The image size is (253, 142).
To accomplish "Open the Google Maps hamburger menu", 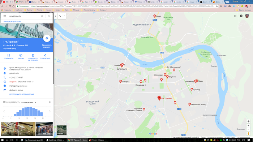I will point(5,16).
